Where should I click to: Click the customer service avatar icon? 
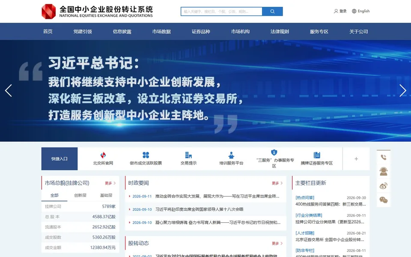point(384,171)
